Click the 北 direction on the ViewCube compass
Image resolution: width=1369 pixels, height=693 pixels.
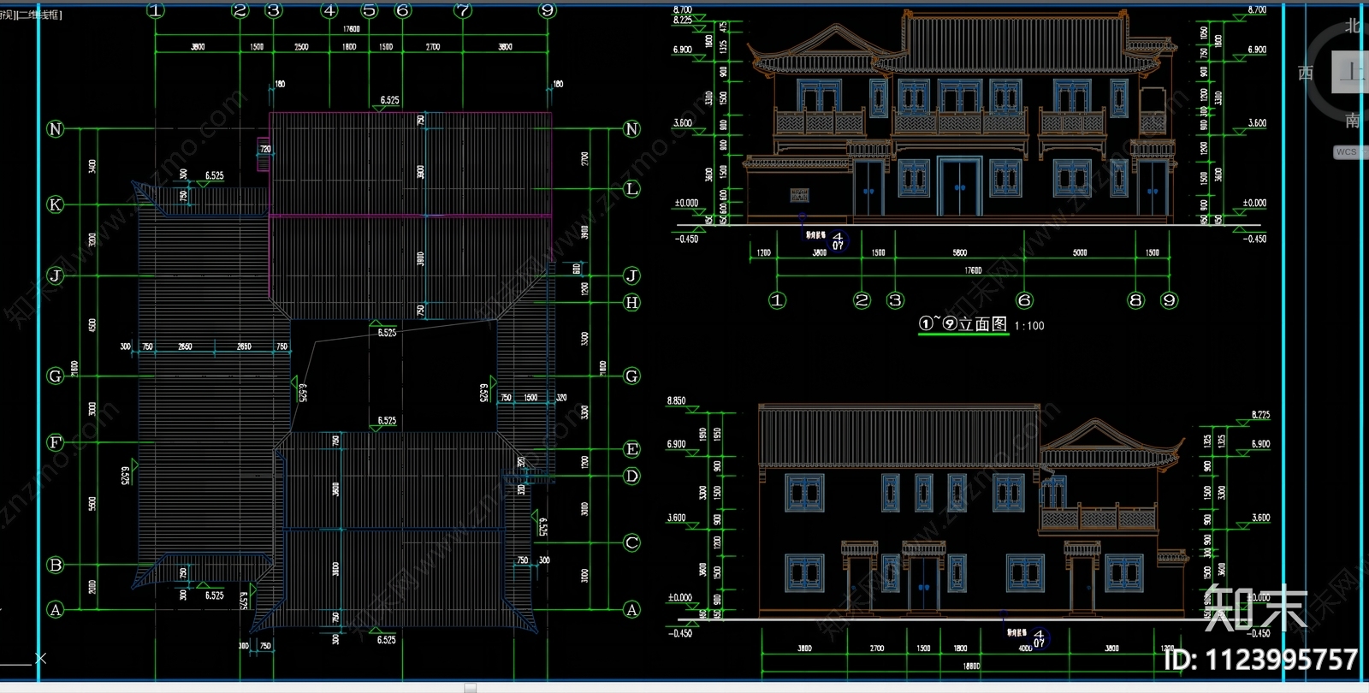tap(1353, 26)
